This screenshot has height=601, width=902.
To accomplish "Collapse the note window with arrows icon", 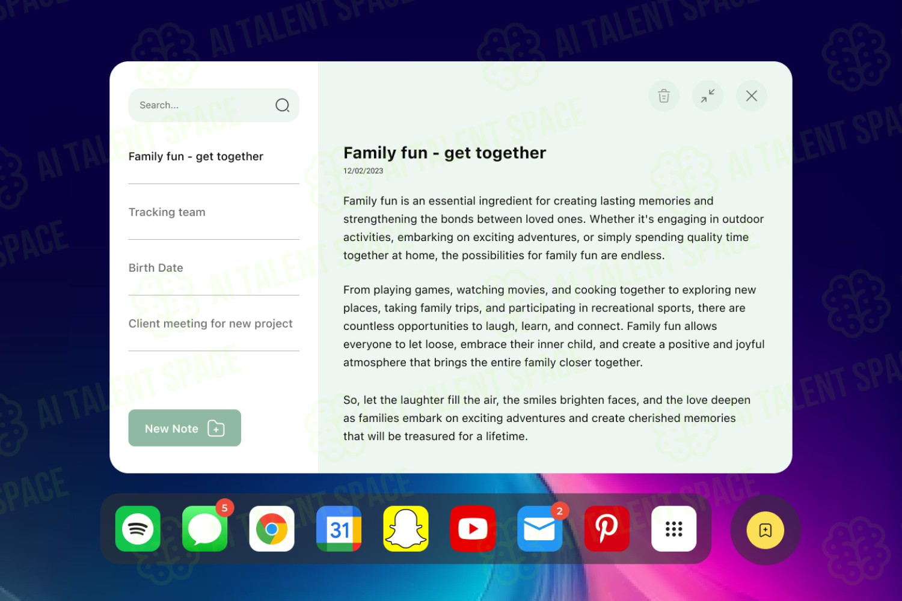I will click(x=708, y=96).
